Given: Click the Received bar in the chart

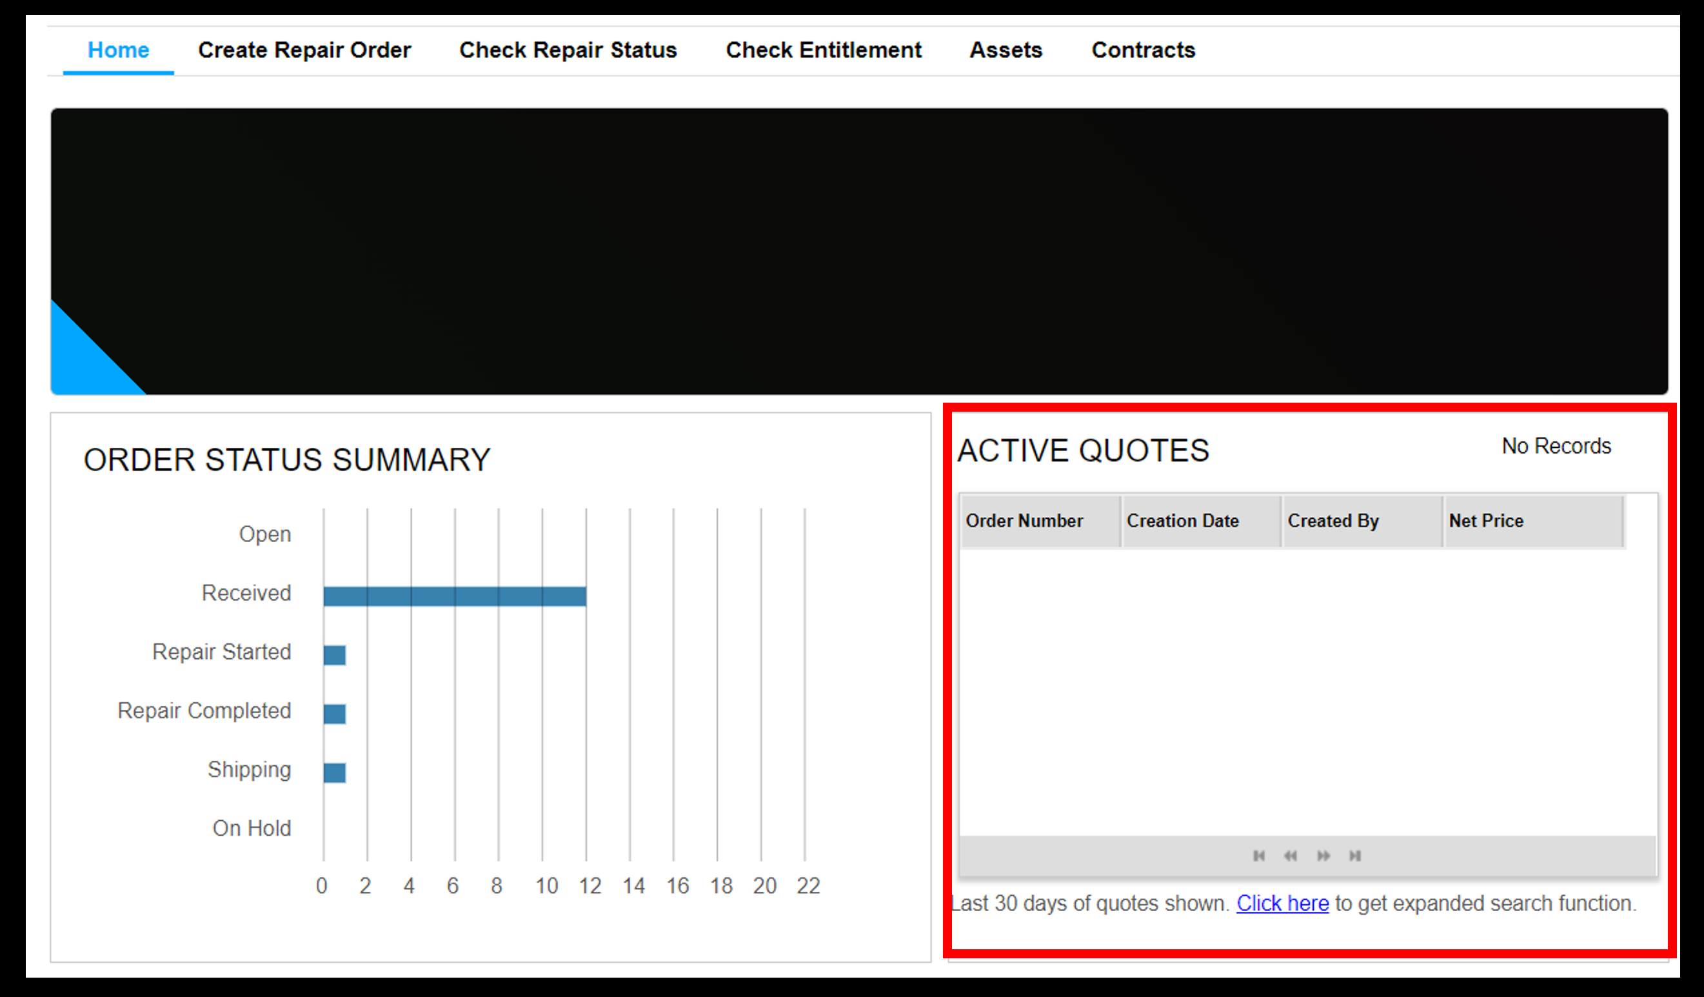Looking at the screenshot, I should click(455, 596).
